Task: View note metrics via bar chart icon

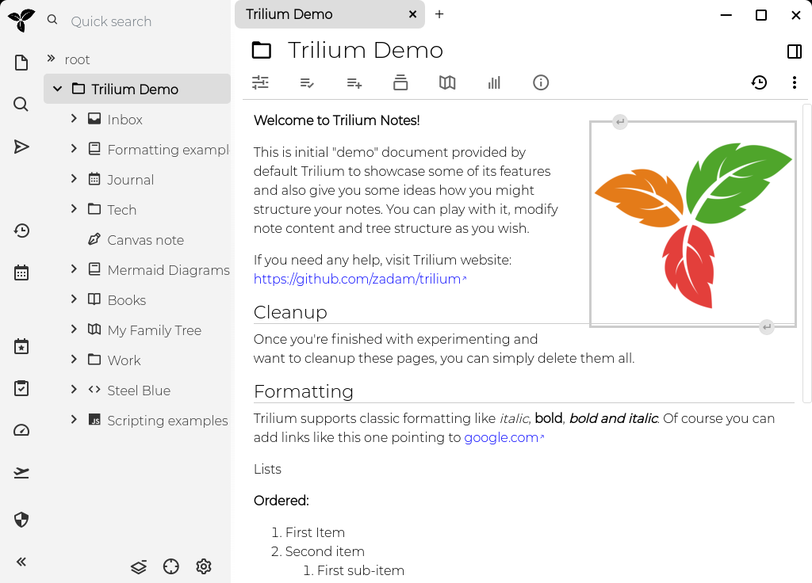Action: click(493, 82)
